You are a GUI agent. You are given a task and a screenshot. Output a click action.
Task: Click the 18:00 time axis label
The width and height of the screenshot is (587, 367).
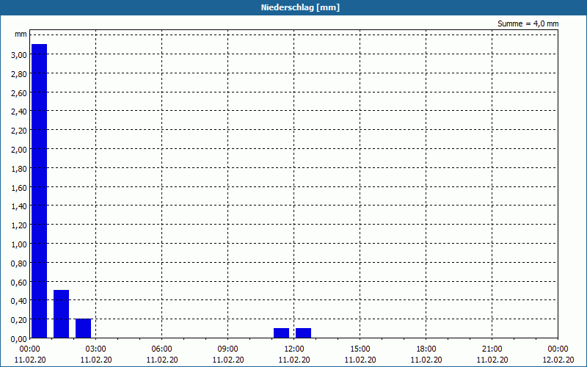point(426,349)
